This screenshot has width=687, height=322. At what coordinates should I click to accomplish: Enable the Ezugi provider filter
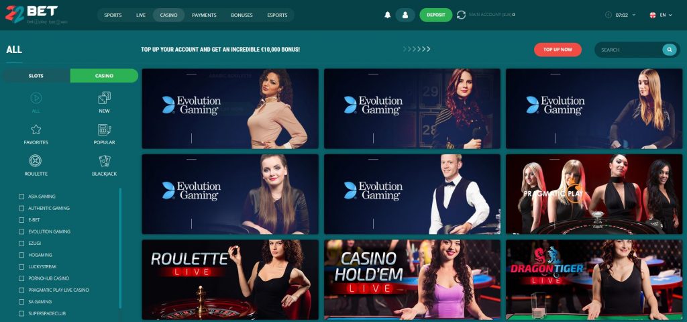[x=21, y=243]
